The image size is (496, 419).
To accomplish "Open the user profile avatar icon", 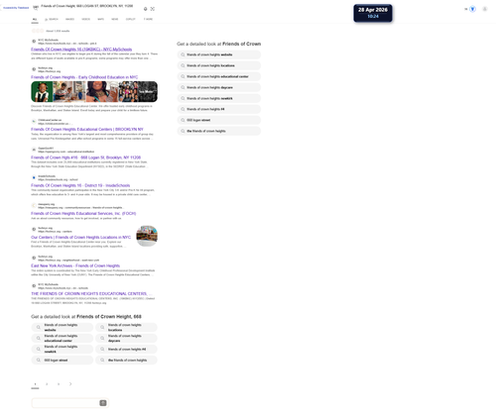I will coord(484,9).
